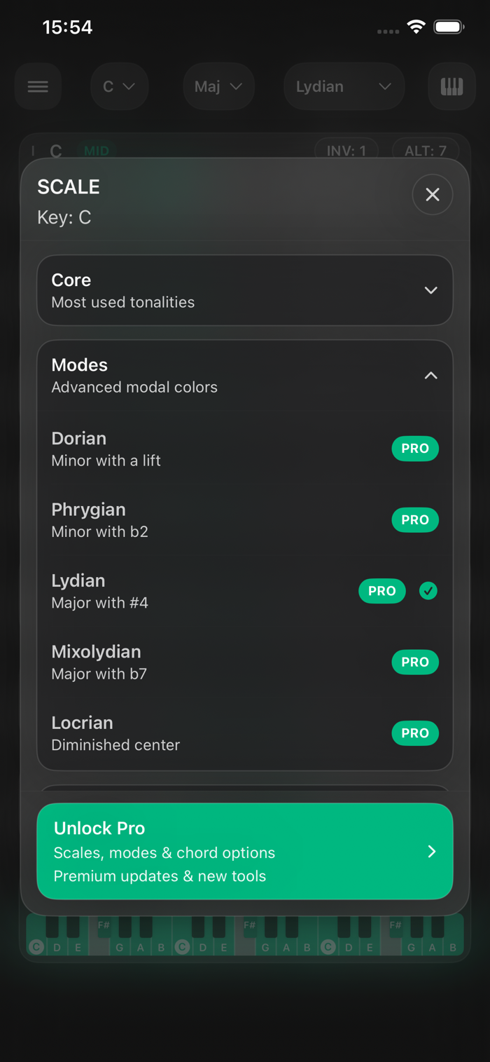This screenshot has height=1062, width=490.
Task: Click the PRO badge beside Mixolydian
Action: (415, 662)
